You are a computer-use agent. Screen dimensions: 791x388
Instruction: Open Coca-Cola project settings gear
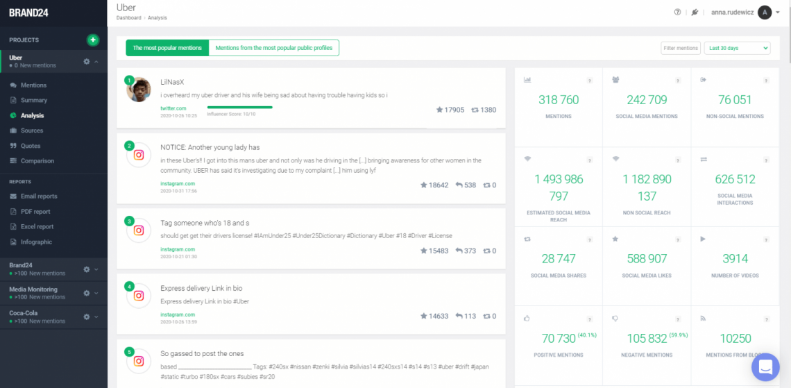click(x=87, y=317)
